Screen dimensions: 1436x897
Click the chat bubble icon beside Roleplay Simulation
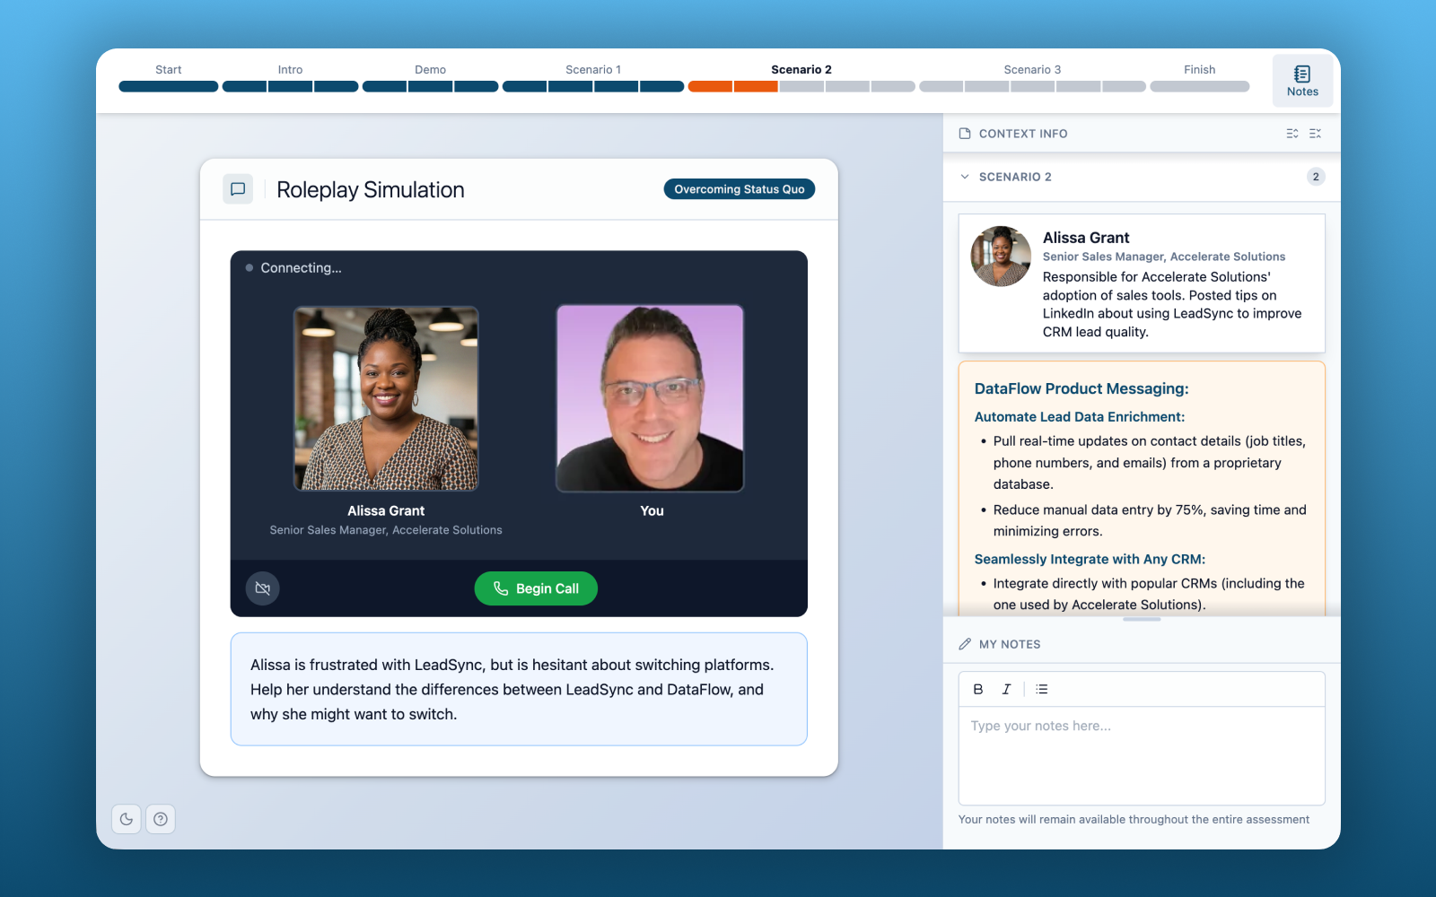click(238, 189)
